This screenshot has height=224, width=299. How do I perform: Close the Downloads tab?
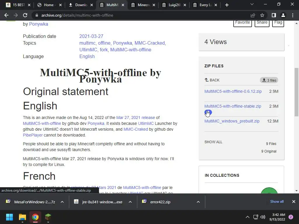pos(92,5)
